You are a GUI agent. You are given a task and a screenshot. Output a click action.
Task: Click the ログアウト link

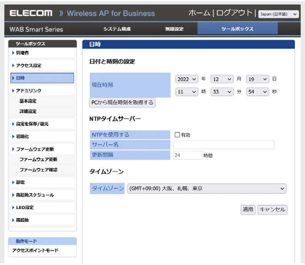click(235, 13)
